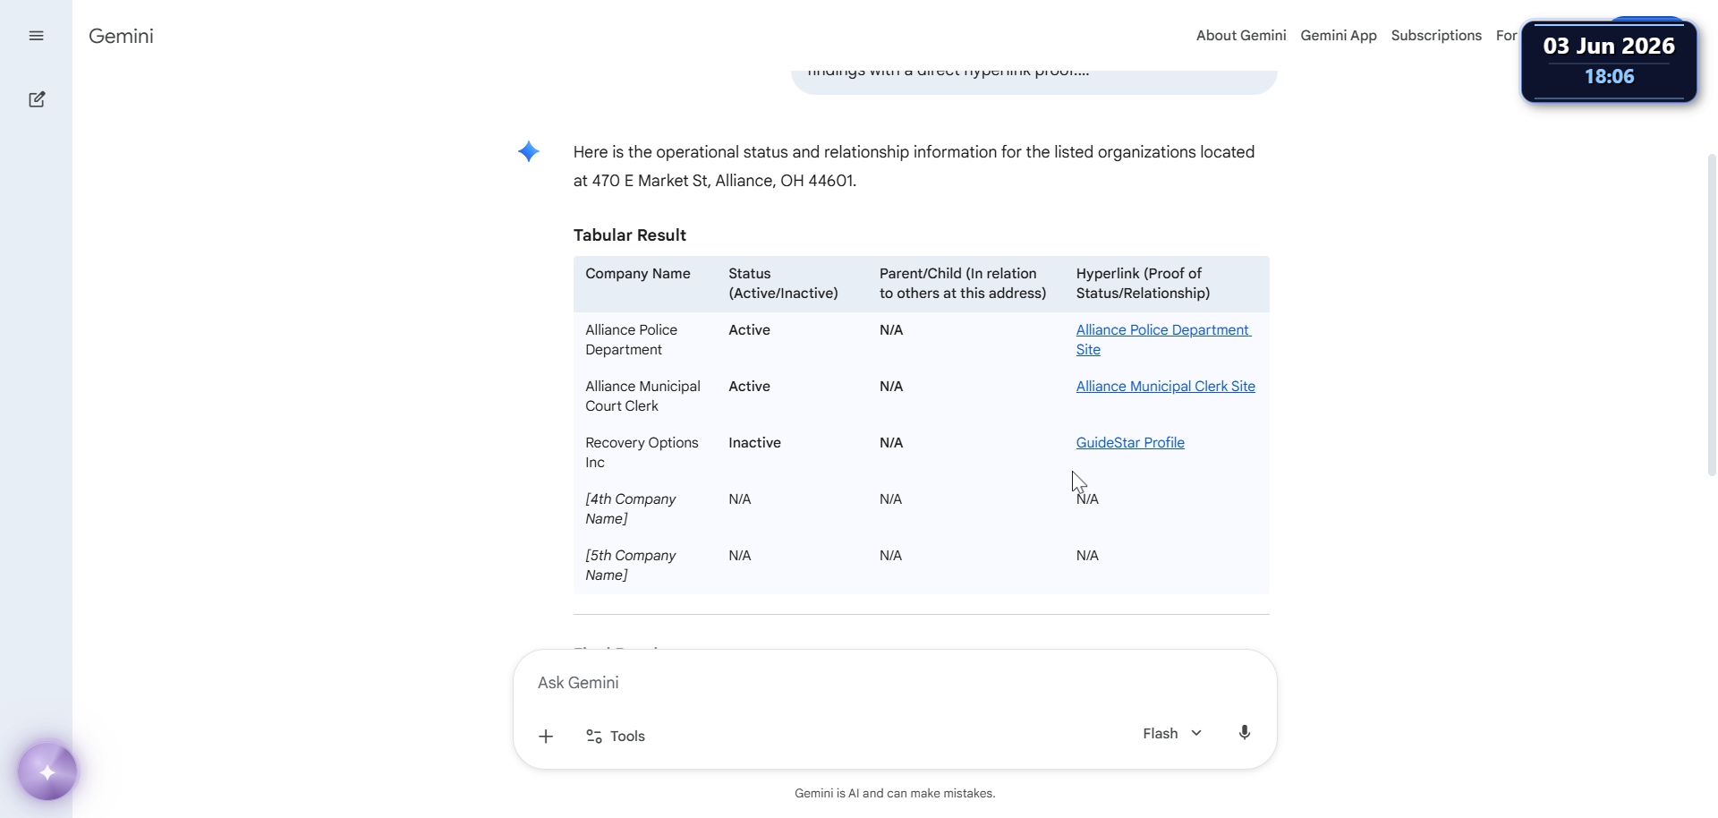The height and width of the screenshot is (818, 1718).
Task: Expand the Flash model selector
Action: tap(1172, 734)
